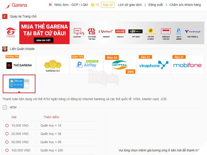Choose Vinaphone payment method
This screenshot has height=155, width=207.
point(154,65)
